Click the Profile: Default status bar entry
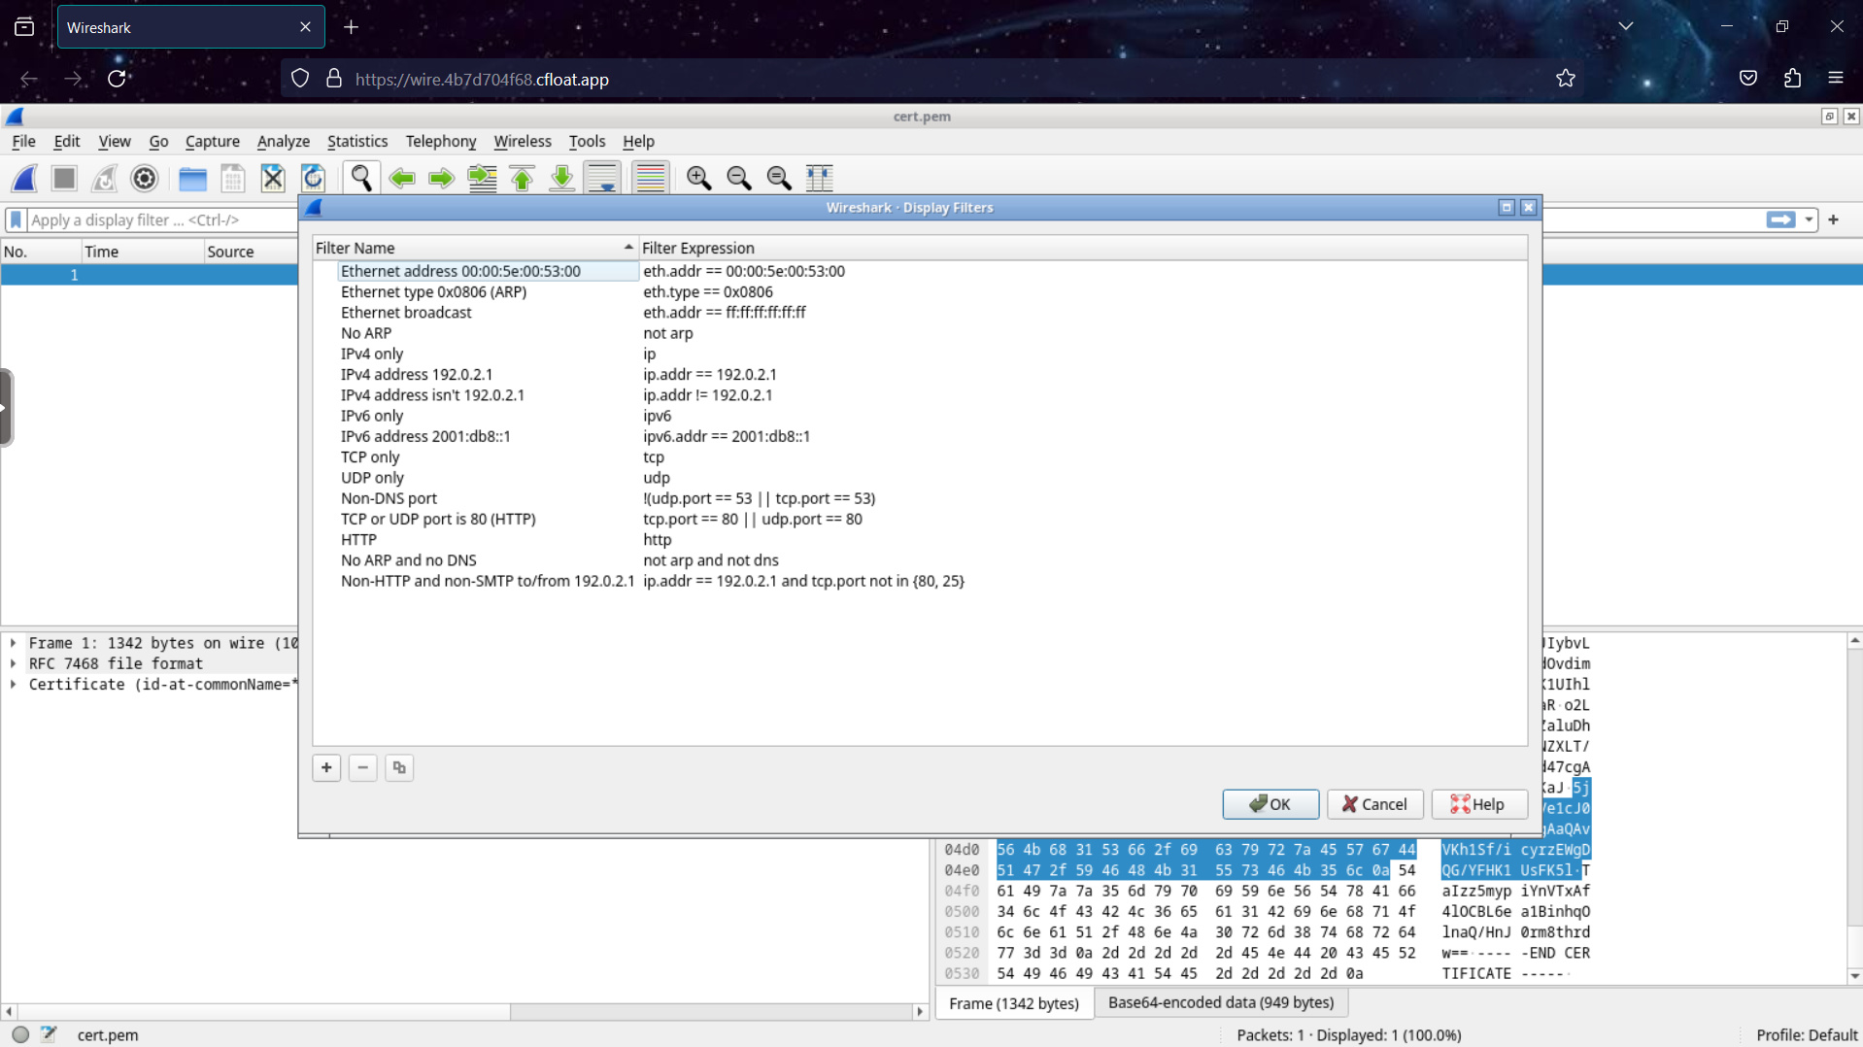Viewport: 1863px width, 1047px height. pyautogui.click(x=1807, y=1035)
